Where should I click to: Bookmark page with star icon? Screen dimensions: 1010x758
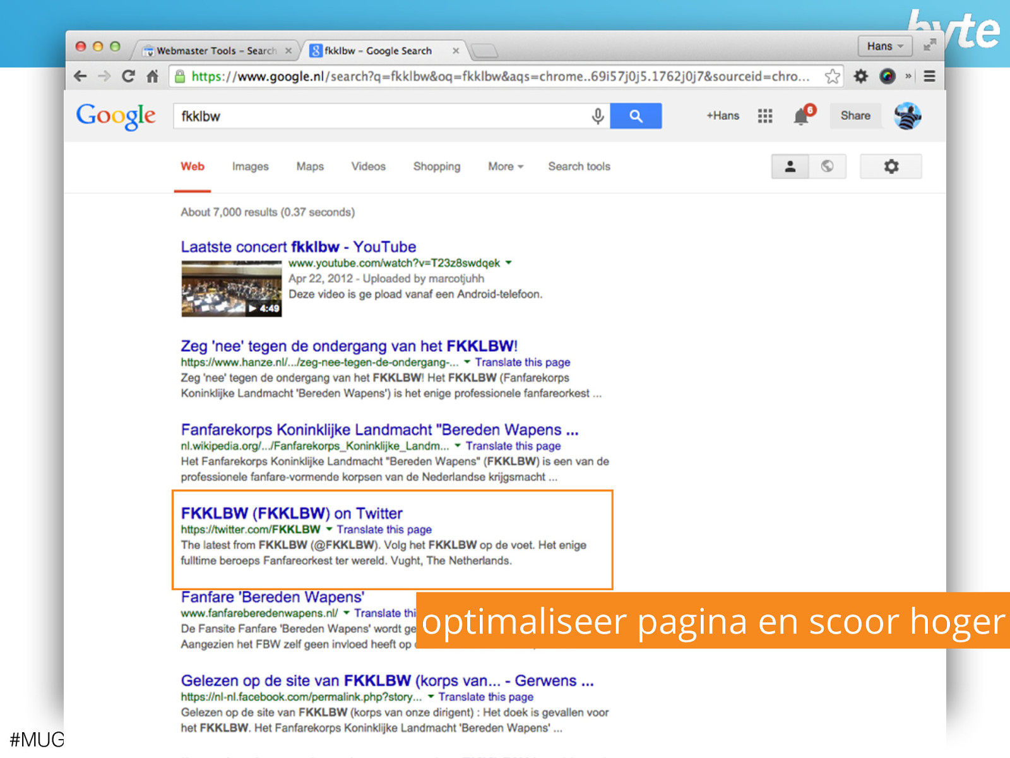click(833, 76)
